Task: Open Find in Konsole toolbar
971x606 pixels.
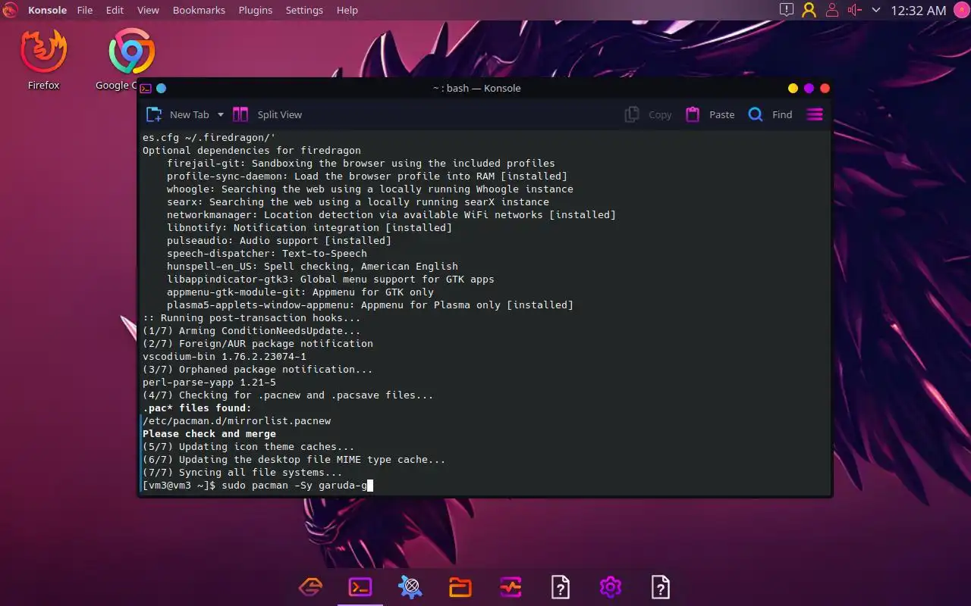Action: tap(770, 114)
